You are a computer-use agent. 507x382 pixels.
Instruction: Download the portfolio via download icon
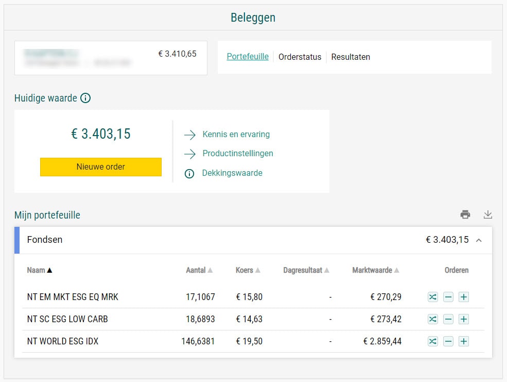tap(488, 214)
